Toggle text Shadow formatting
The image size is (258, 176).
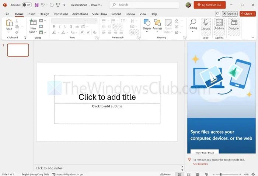71,27
